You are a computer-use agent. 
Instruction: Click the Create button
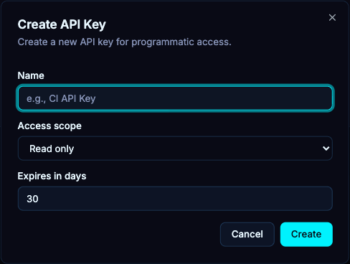pos(306,235)
